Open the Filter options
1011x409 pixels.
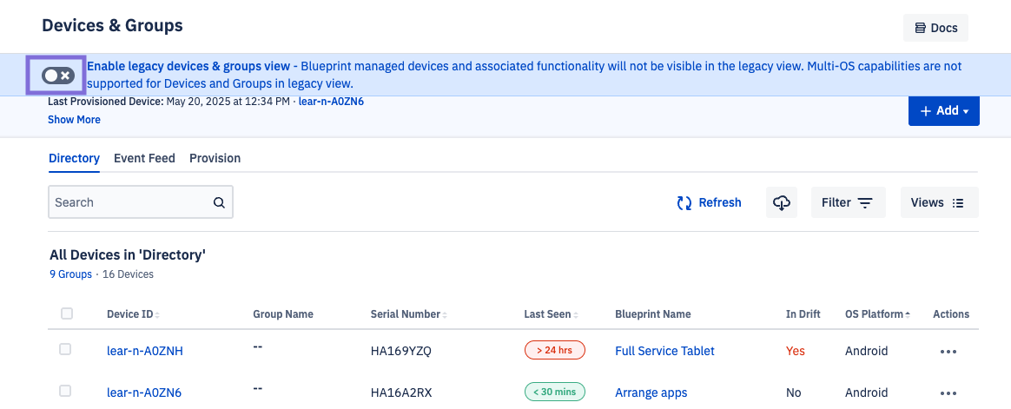coord(847,202)
